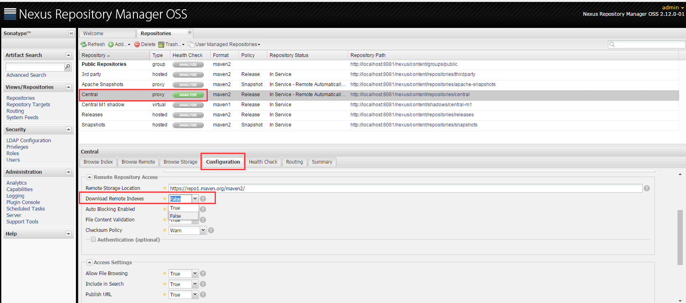Switch to the Summary tab
This screenshot has height=303, width=686.
pyautogui.click(x=322, y=162)
